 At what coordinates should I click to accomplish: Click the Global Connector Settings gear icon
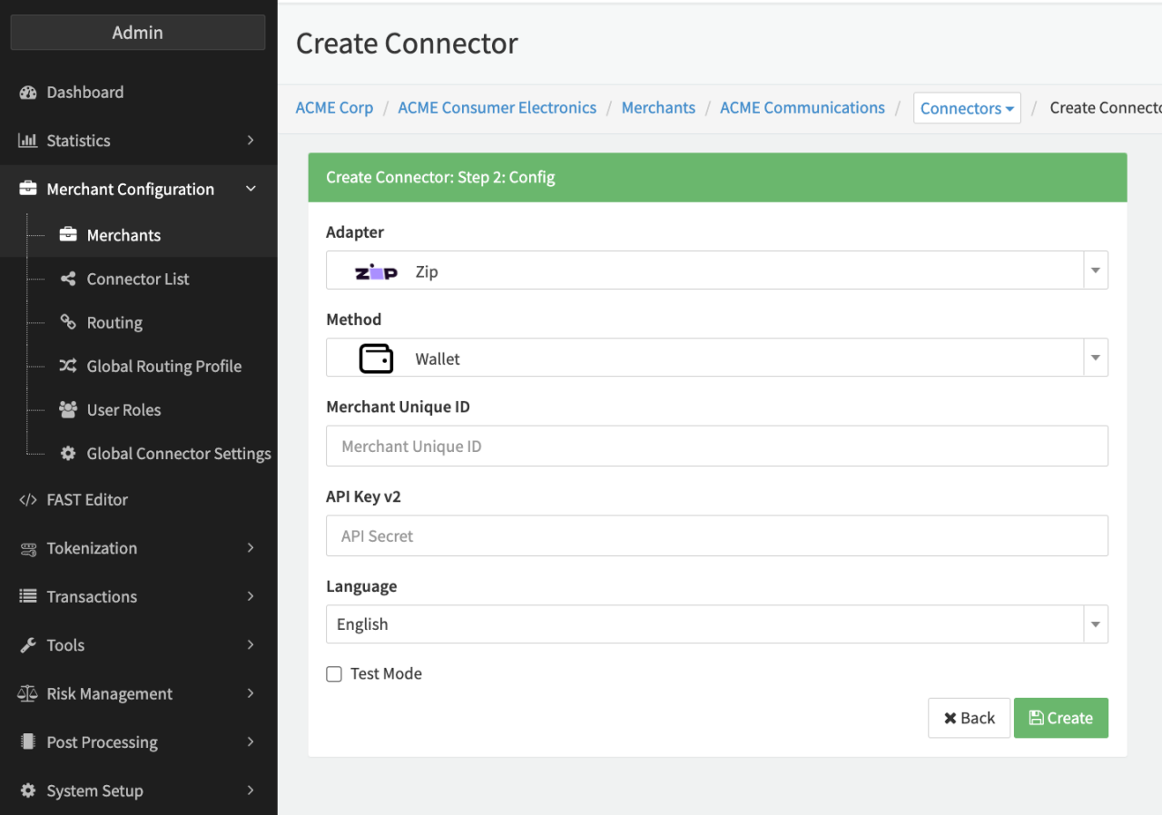(x=68, y=453)
